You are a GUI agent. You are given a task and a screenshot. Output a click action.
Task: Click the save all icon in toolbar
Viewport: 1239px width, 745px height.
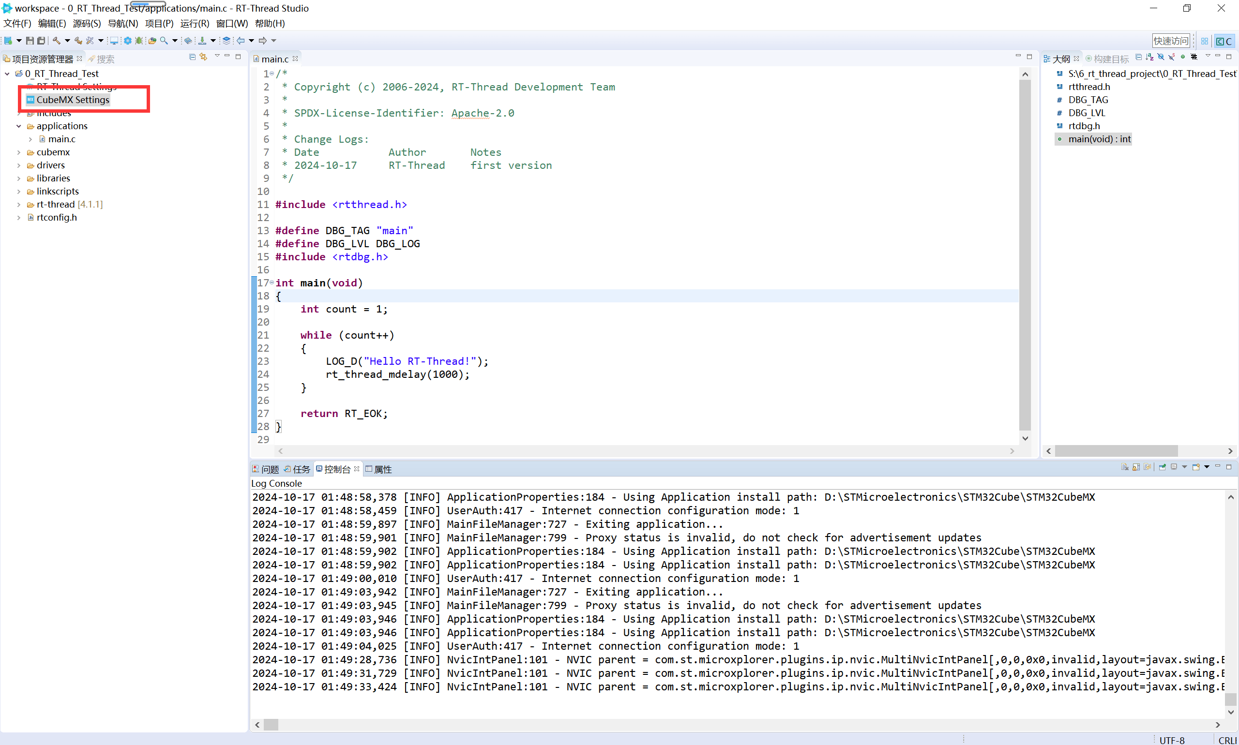pos(42,41)
